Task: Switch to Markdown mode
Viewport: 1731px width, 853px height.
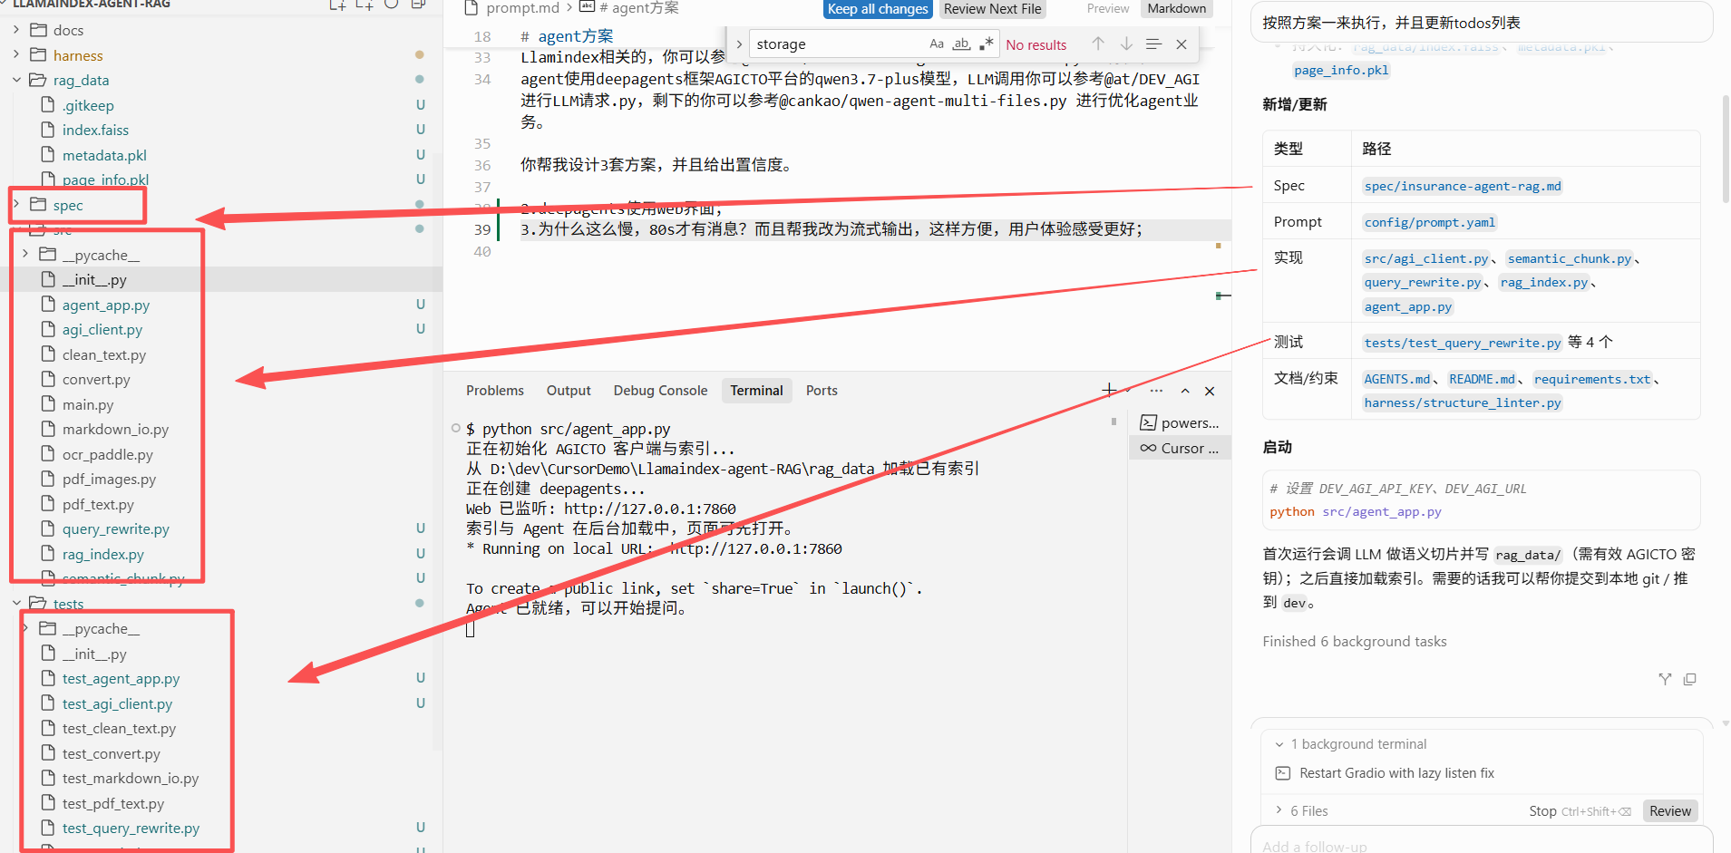Action: (1176, 8)
